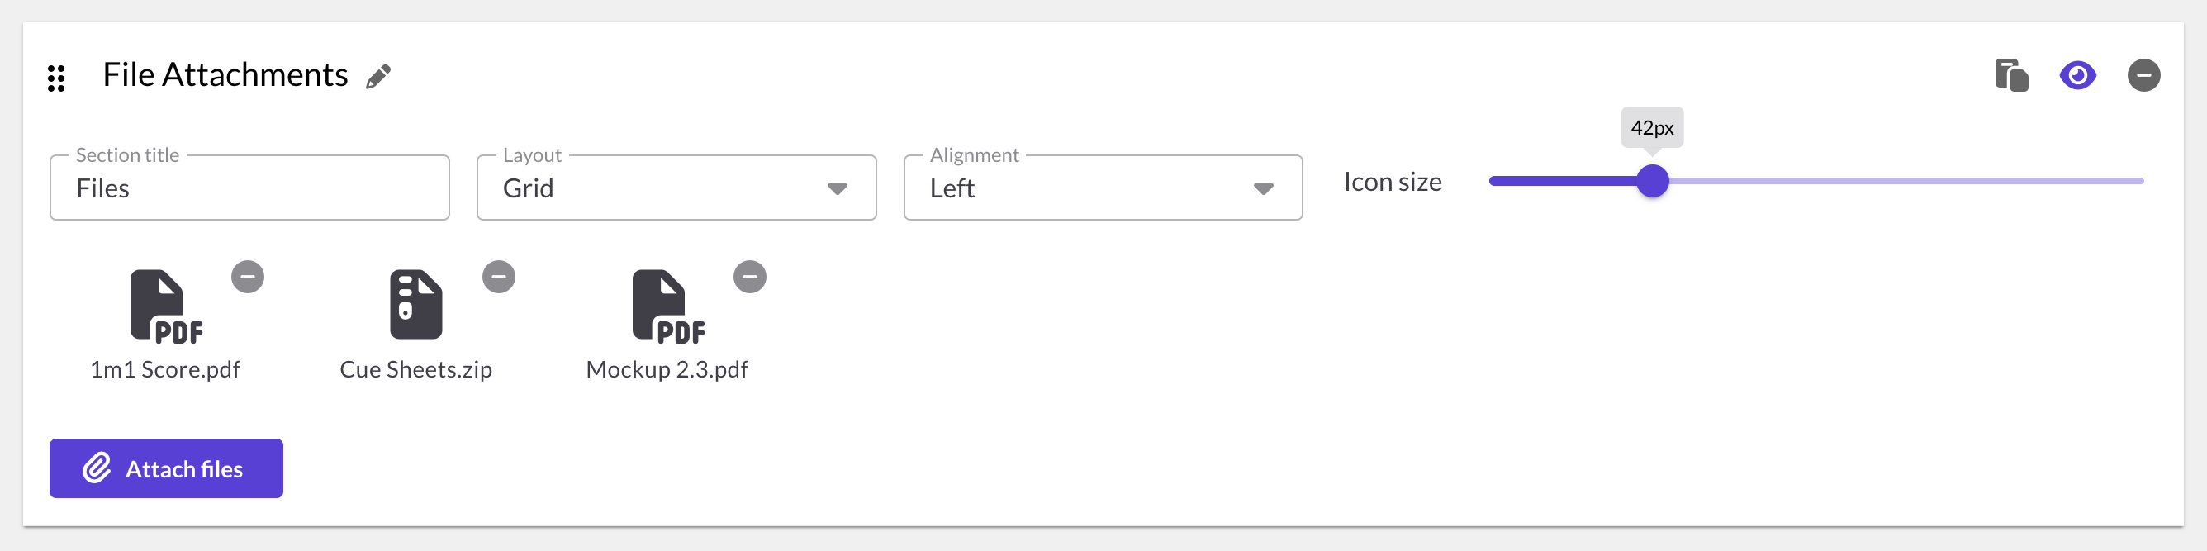This screenshot has width=2207, height=551.
Task: Remove the Mockup 2.3.pdf attachment
Action: (x=750, y=275)
